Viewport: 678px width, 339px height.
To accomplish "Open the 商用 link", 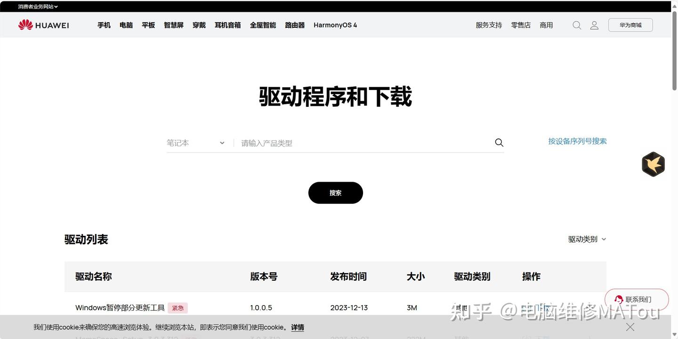I will (x=546, y=25).
